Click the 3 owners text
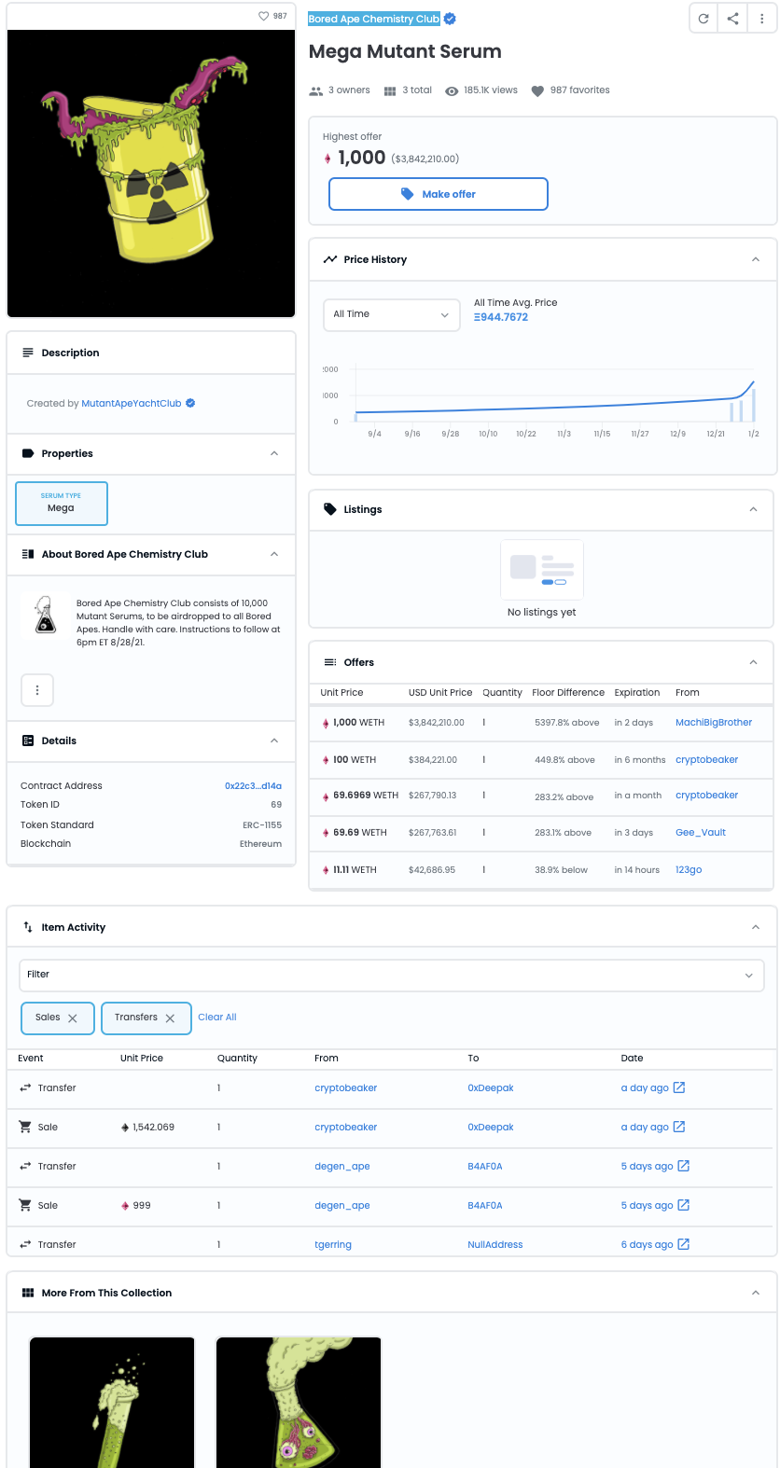780x1468 pixels. 349,90
